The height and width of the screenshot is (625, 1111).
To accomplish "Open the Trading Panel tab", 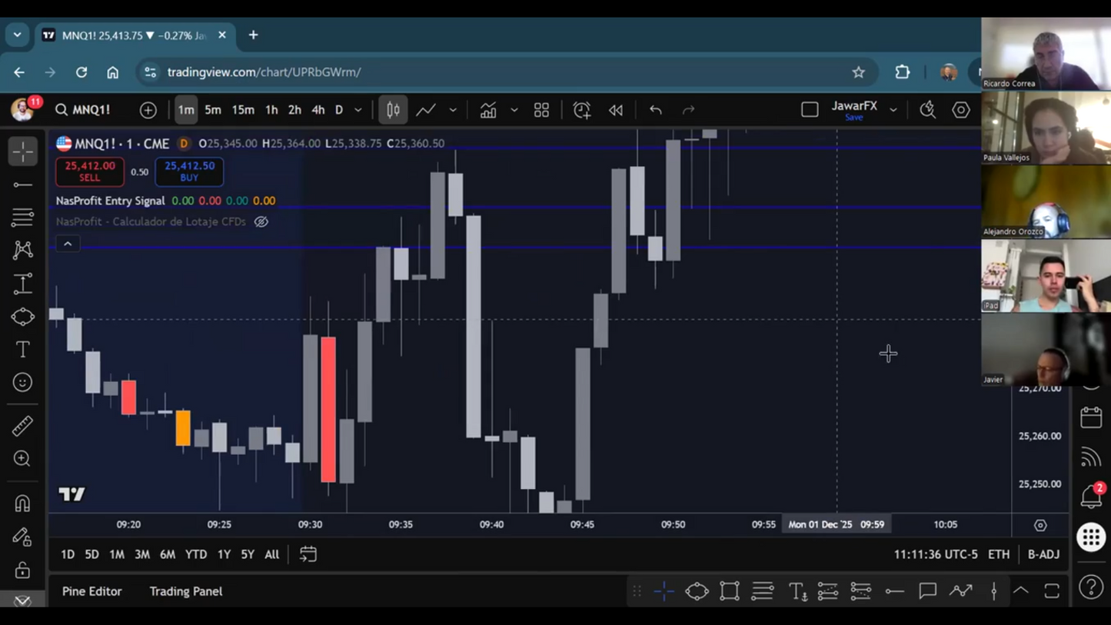I will click(185, 591).
